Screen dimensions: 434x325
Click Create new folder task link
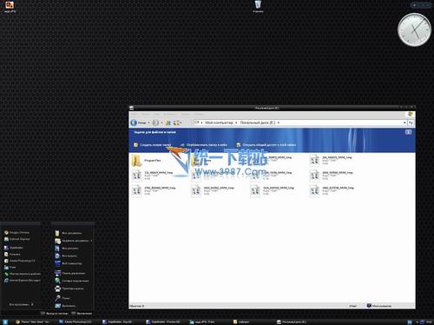coord(153,144)
